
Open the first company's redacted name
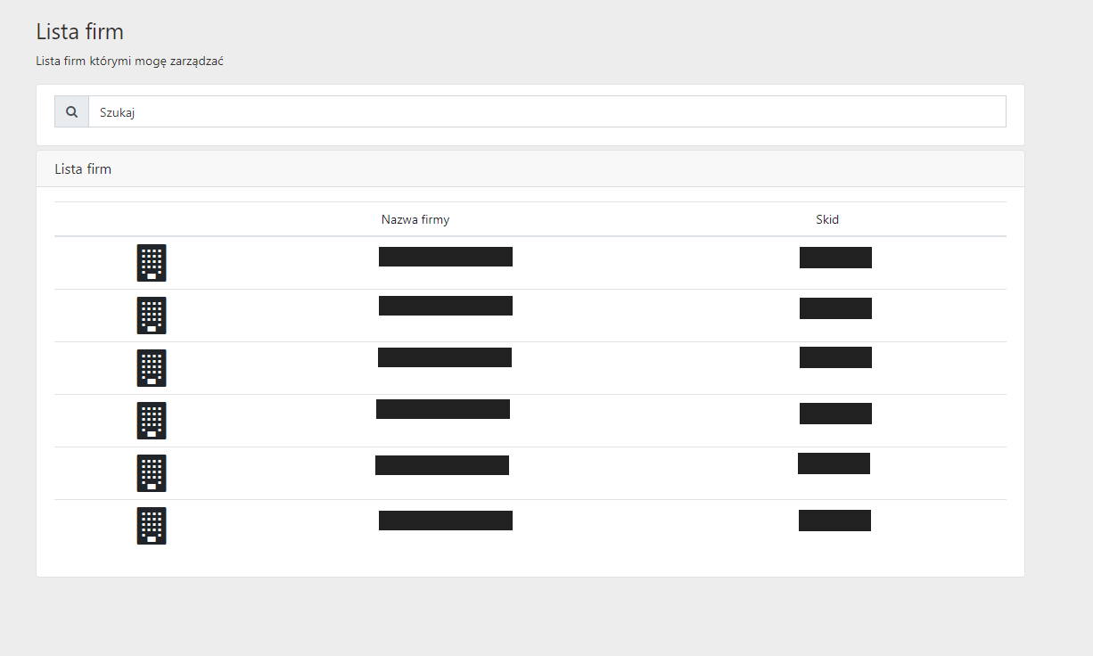(446, 257)
